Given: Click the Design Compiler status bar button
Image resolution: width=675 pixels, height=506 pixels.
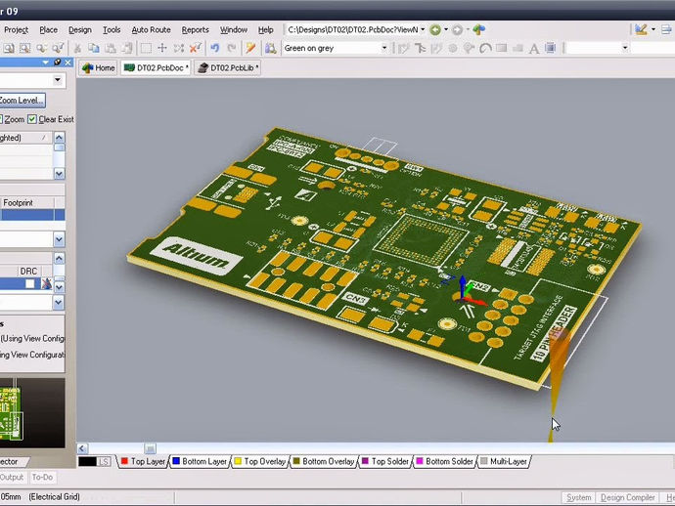Looking at the screenshot, I should [x=628, y=497].
